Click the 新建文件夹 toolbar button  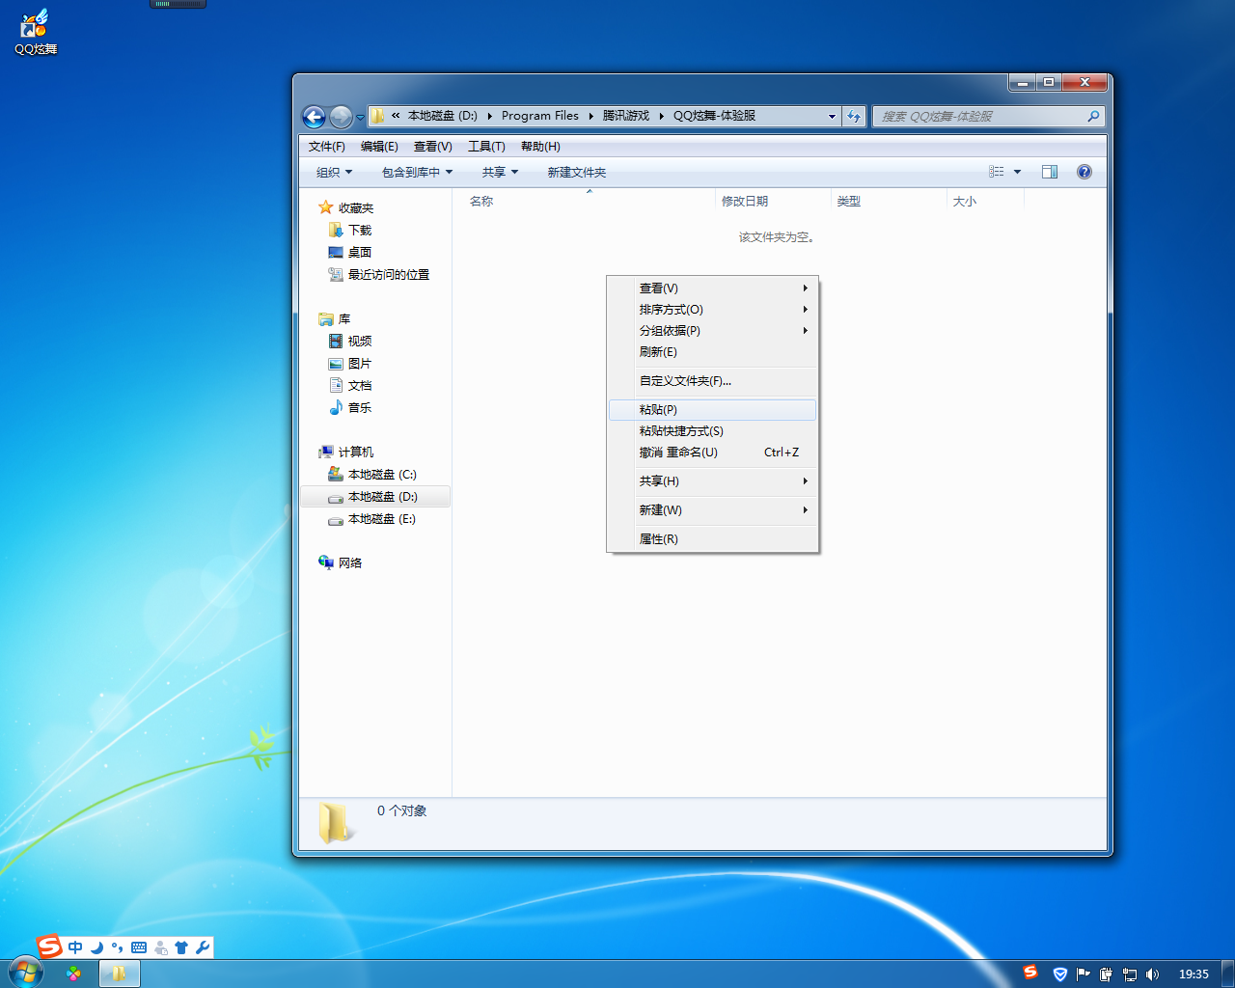[x=577, y=173]
